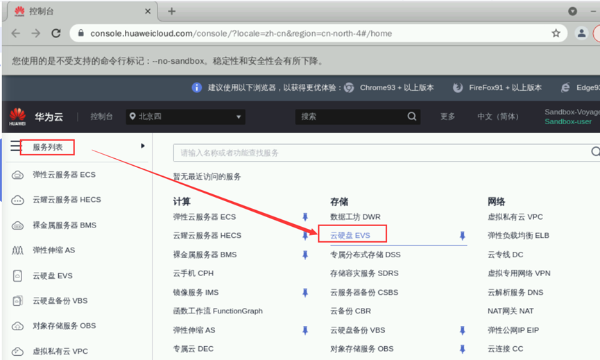Open the hamburger menu beside 服务列表

pyautogui.click(x=15, y=146)
